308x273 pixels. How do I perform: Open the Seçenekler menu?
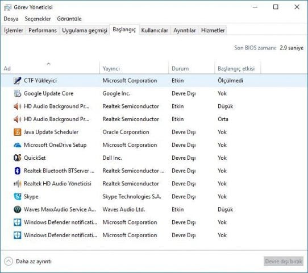tap(38, 19)
